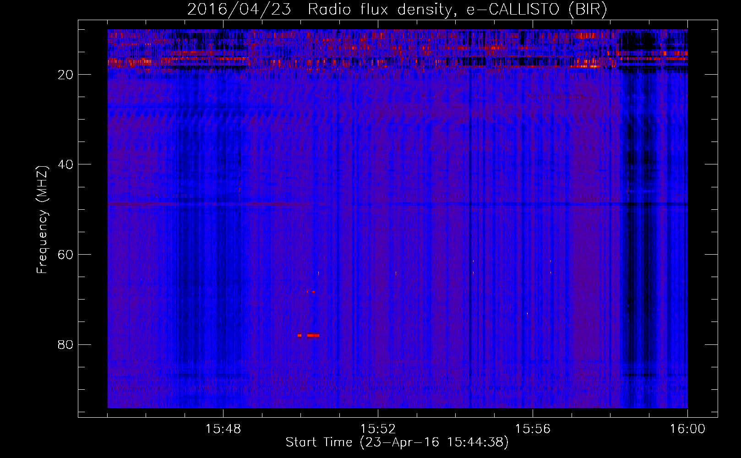Click the 16:00 time tick label
Screen dimensions: 741x458
tap(687, 429)
